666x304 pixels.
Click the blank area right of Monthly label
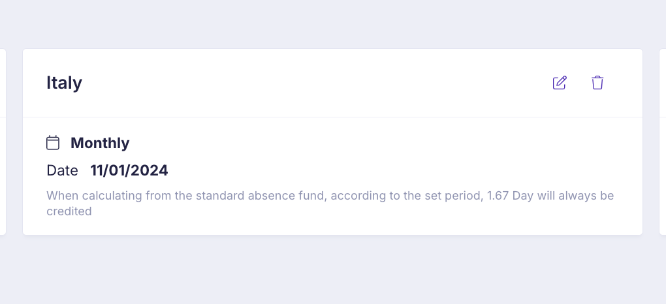[373, 143]
